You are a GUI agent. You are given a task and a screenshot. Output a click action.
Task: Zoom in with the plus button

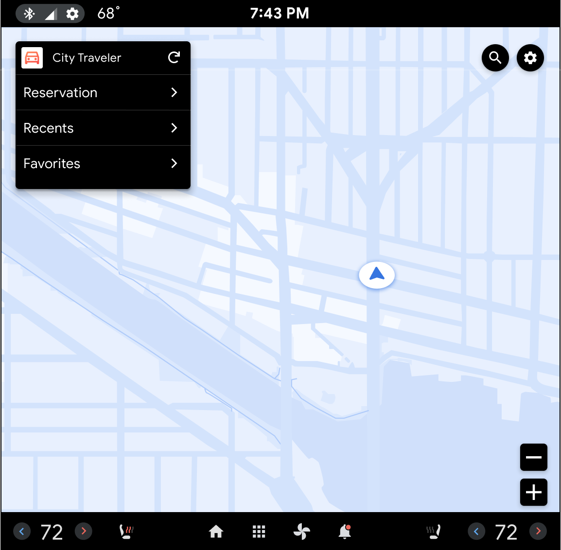(533, 492)
